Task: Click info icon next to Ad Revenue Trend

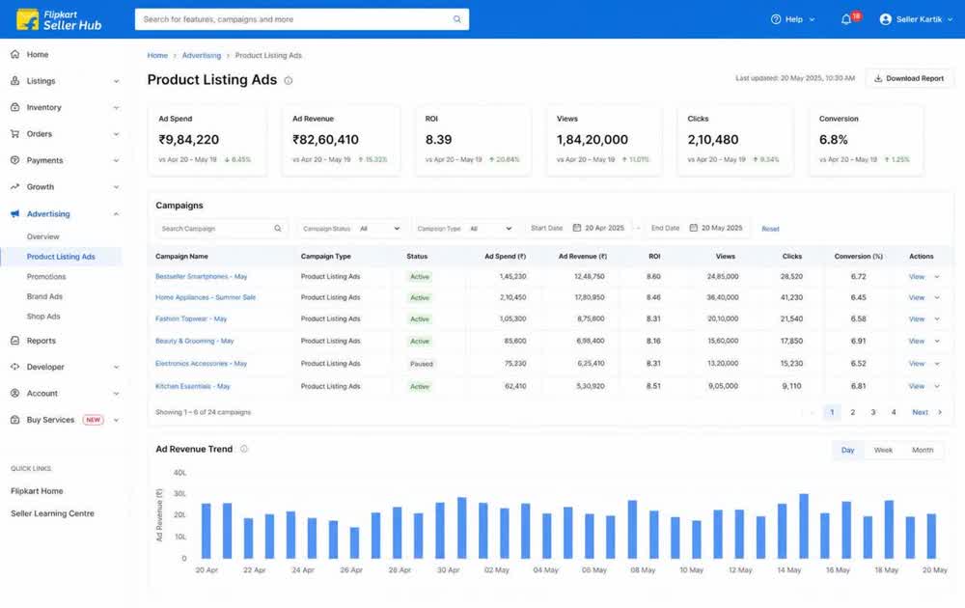Action: [244, 449]
